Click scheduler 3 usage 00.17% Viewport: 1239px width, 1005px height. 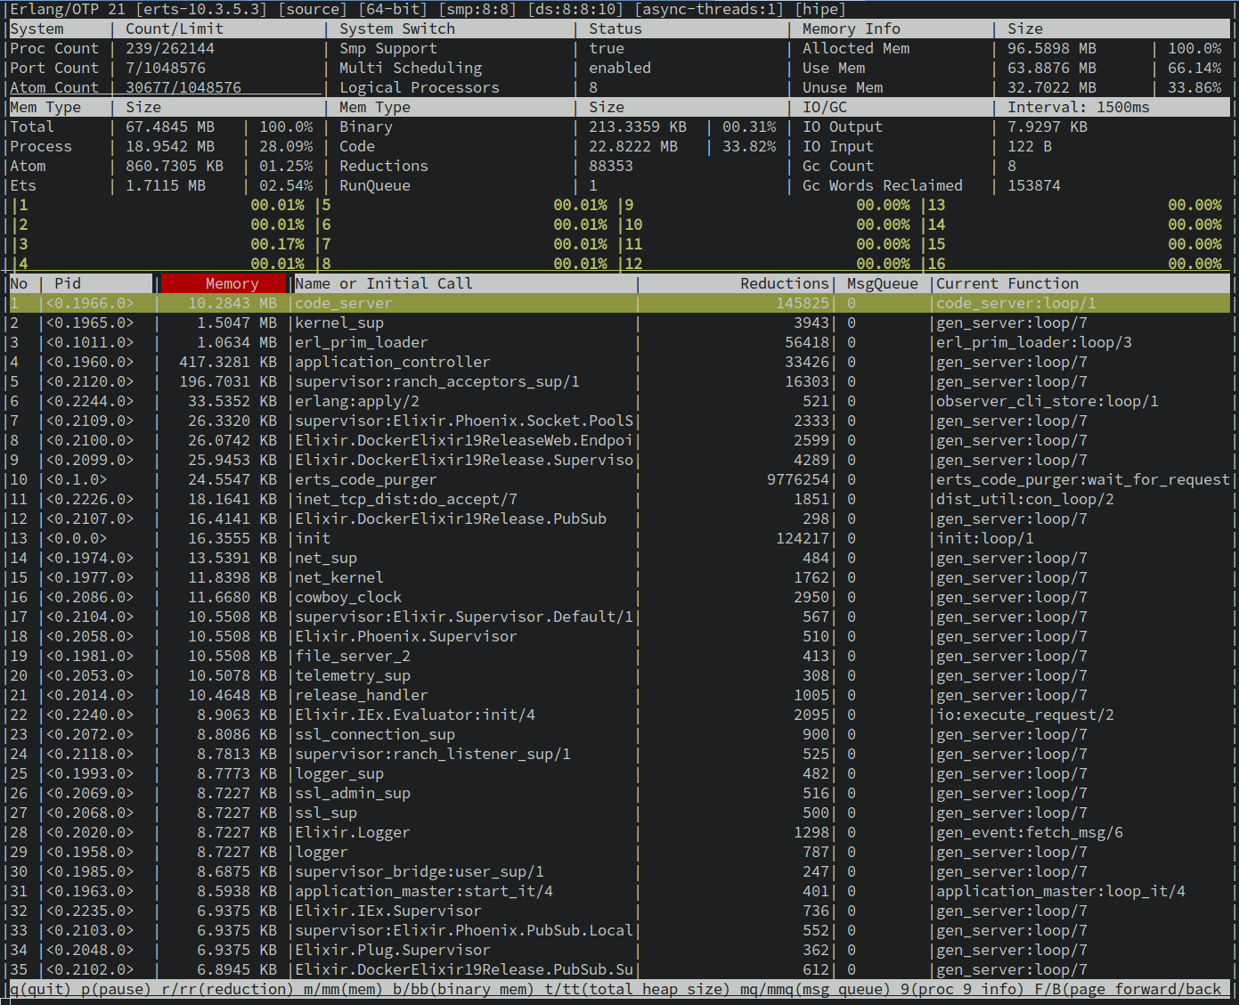pos(277,244)
